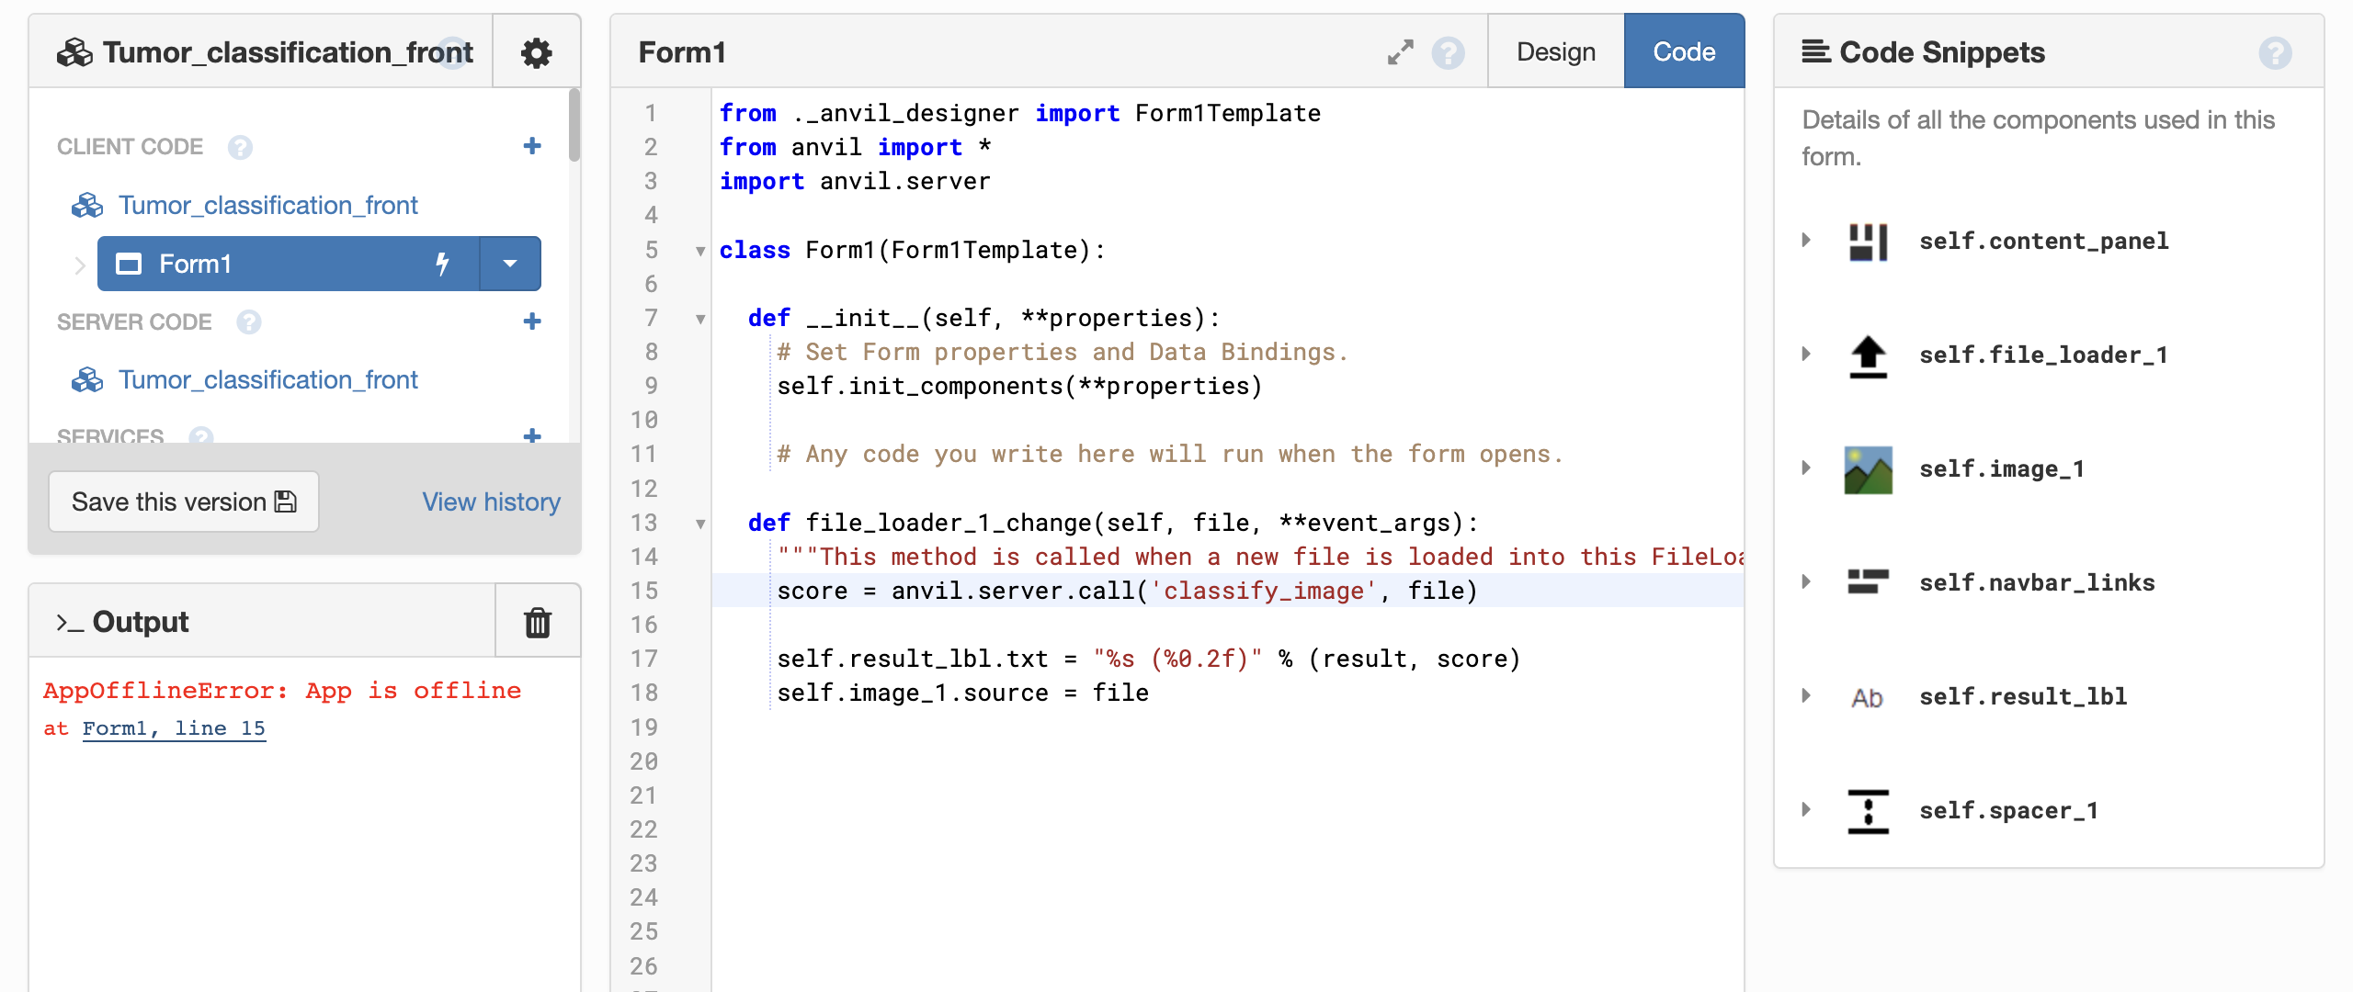The height and width of the screenshot is (992, 2353).
Task: Open the Form1 dropdown arrow
Action: tap(510, 264)
